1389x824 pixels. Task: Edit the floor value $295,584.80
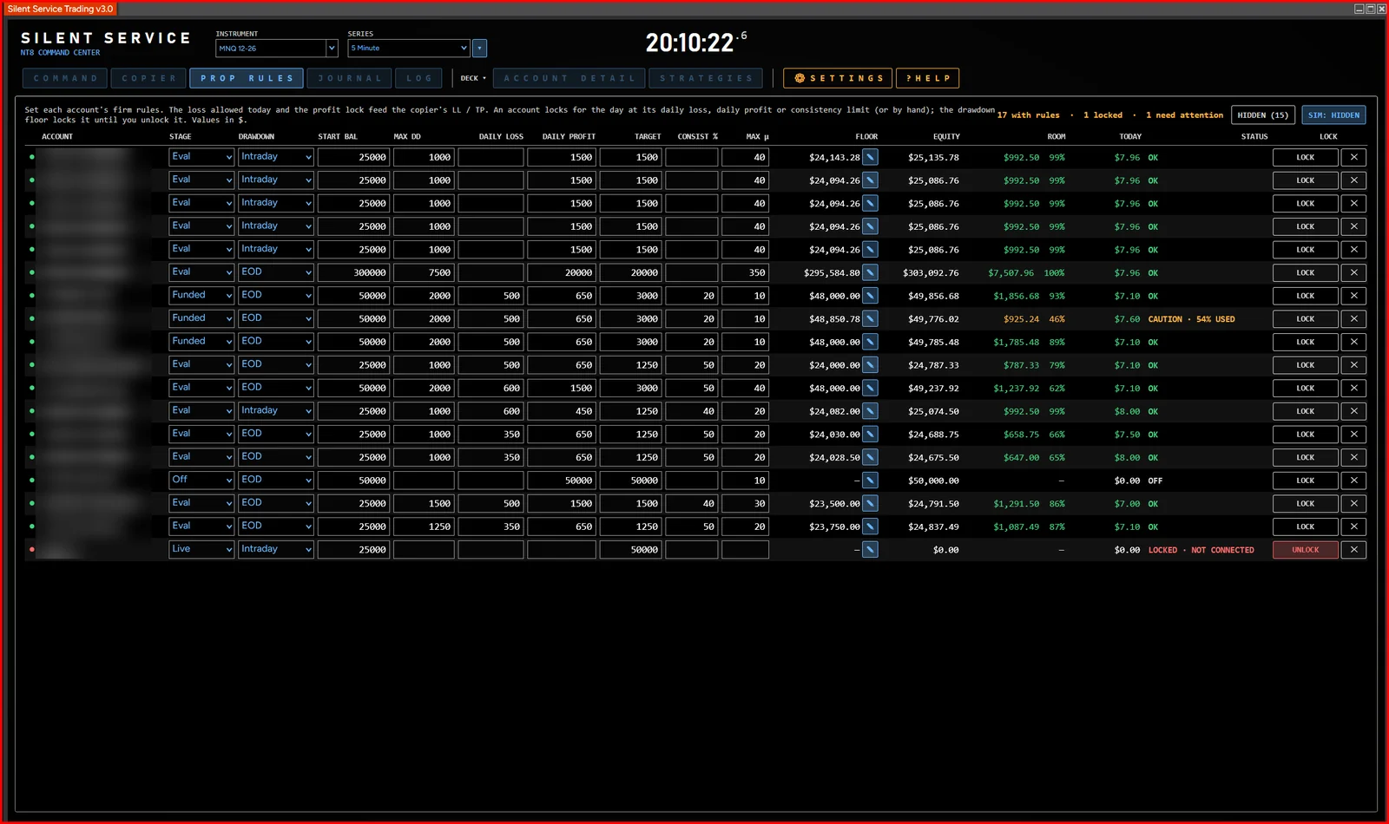(870, 272)
